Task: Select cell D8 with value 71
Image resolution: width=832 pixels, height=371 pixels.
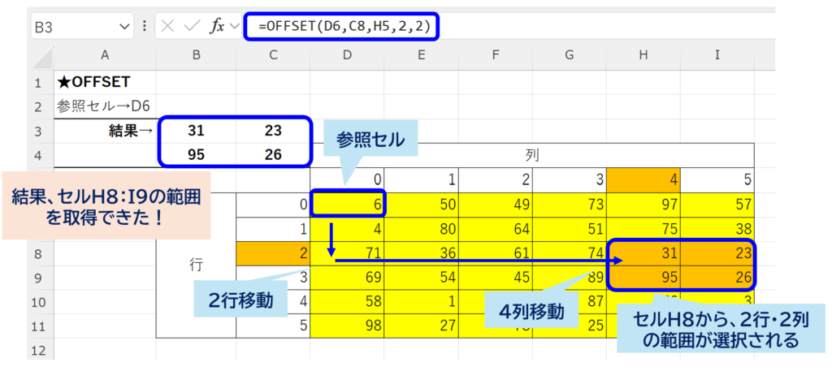Action: (348, 253)
